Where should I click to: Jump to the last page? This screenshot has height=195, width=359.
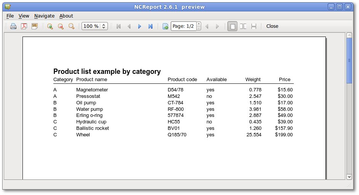150,26
